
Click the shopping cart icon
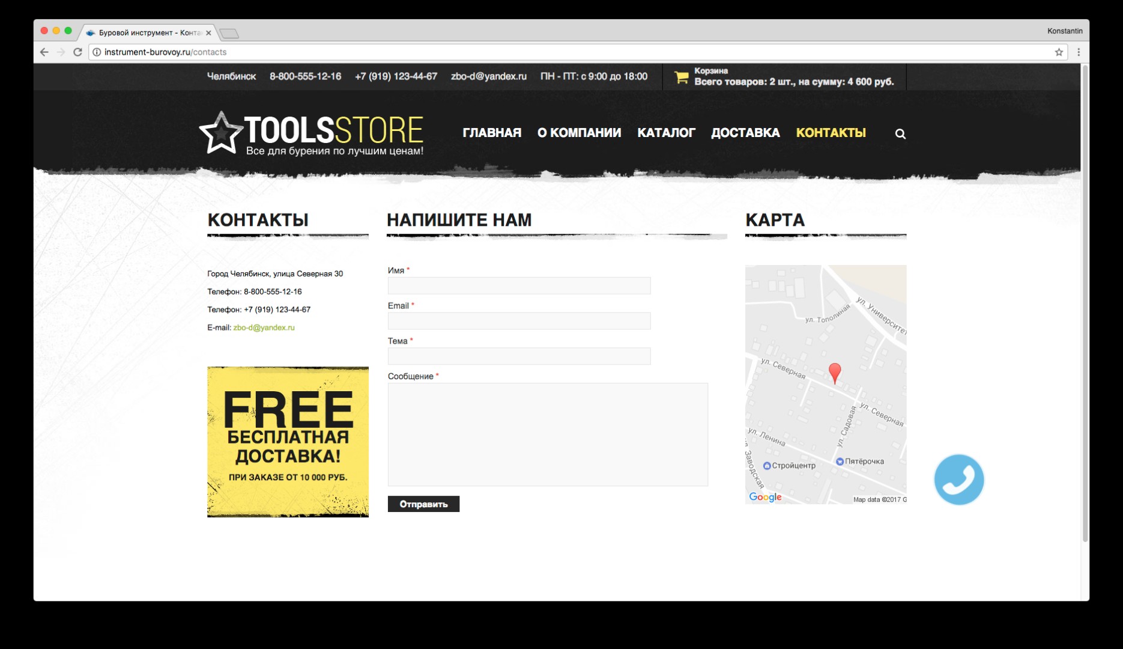(681, 77)
